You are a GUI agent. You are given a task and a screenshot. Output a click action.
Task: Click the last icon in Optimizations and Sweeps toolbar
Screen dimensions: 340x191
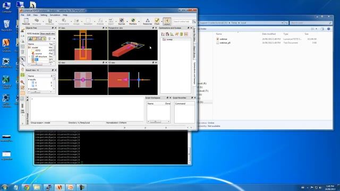(186, 34)
